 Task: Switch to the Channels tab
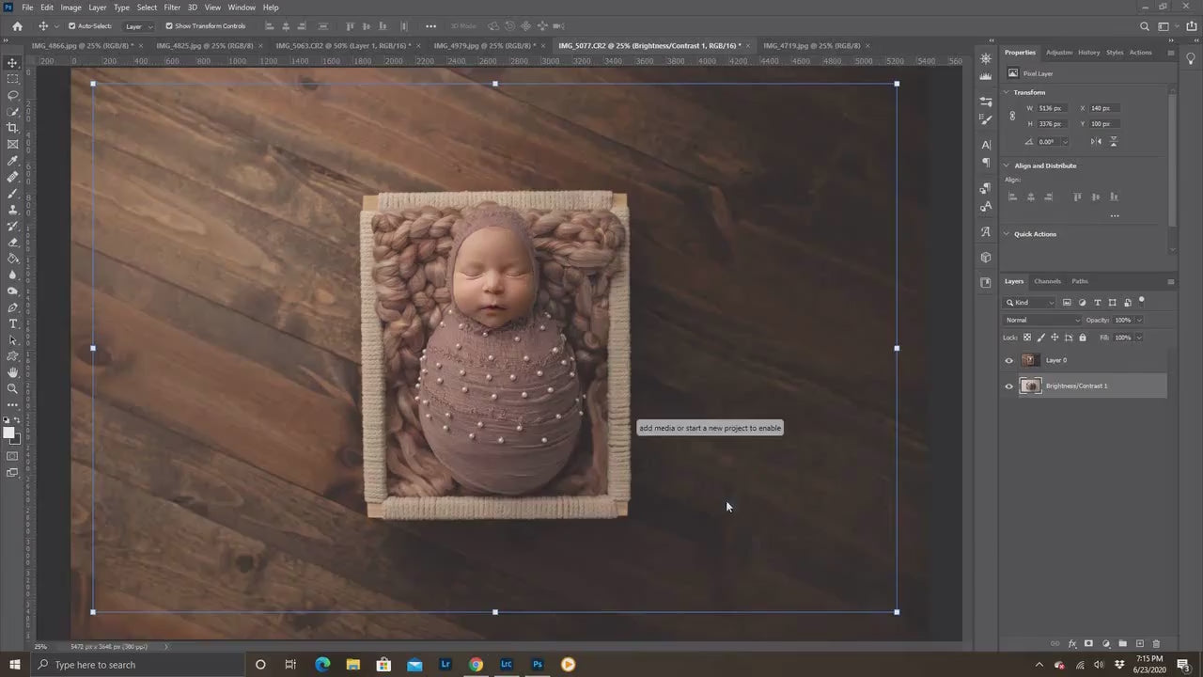pos(1047,281)
